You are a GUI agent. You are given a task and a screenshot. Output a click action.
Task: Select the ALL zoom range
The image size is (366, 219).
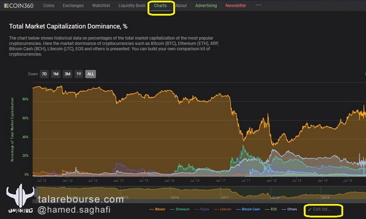[90, 74]
